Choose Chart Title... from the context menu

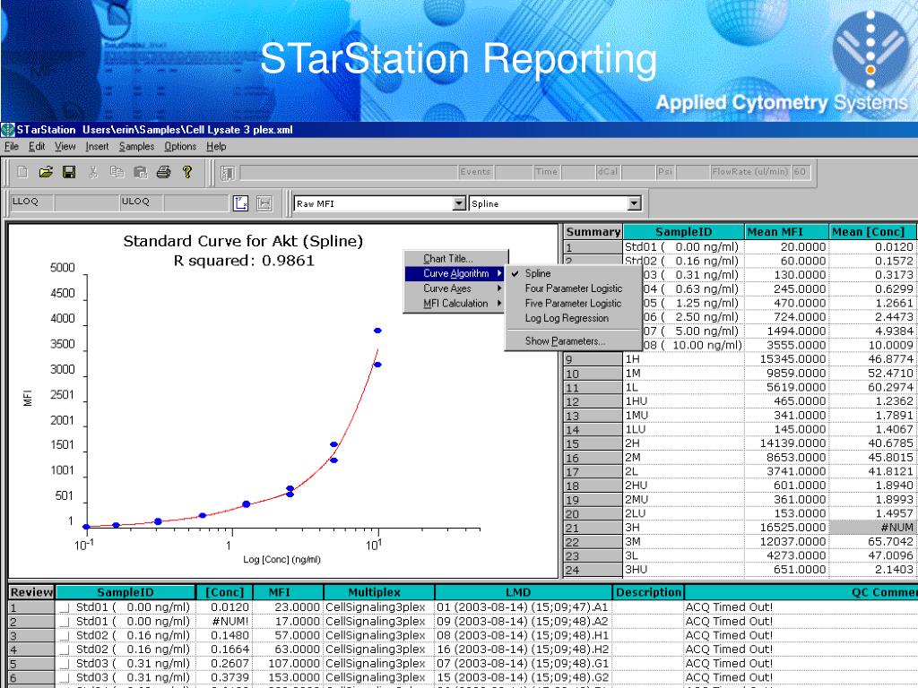click(455, 259)
